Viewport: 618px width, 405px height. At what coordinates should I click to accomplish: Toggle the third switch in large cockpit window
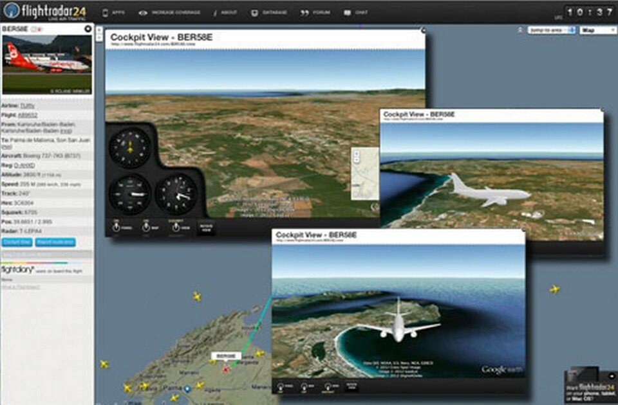coord(176,227)
